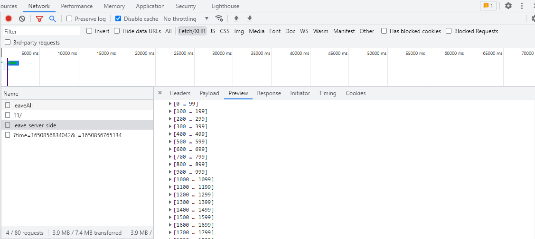
Task: Toggle the filter funnel icon
Action: click(39, 18)
